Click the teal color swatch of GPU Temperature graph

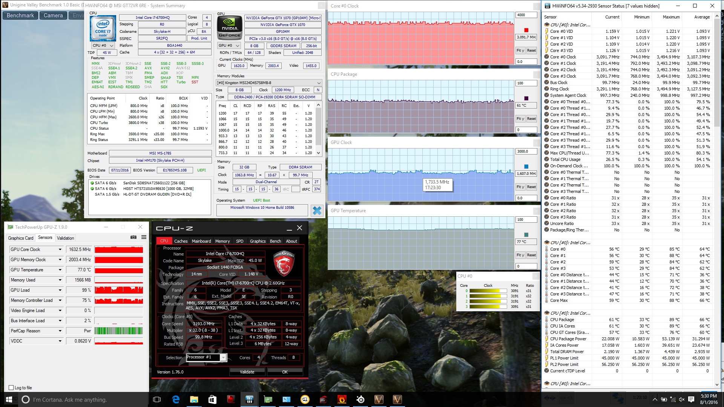pyautogui.click(x=526, y=235)
